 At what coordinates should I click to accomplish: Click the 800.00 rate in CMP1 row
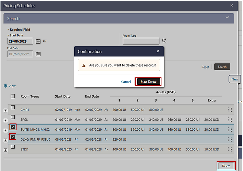[x=156, y=110]
